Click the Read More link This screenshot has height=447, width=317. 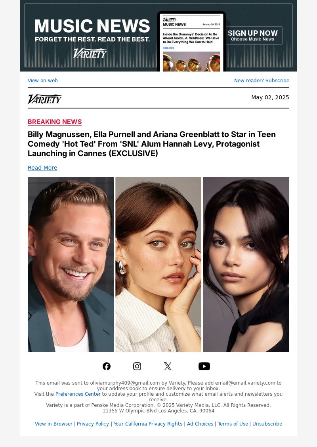point(42,168)
